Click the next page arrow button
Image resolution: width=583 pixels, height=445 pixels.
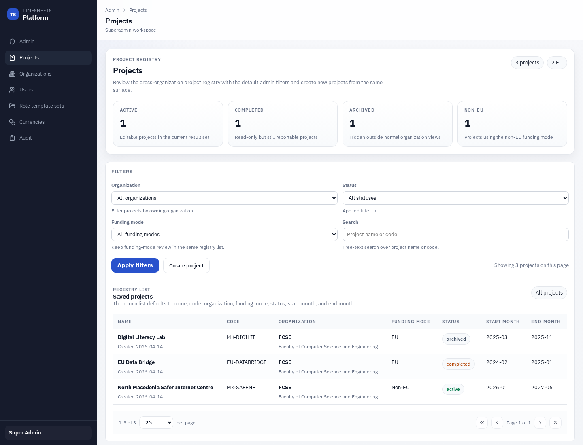[540, 422]
